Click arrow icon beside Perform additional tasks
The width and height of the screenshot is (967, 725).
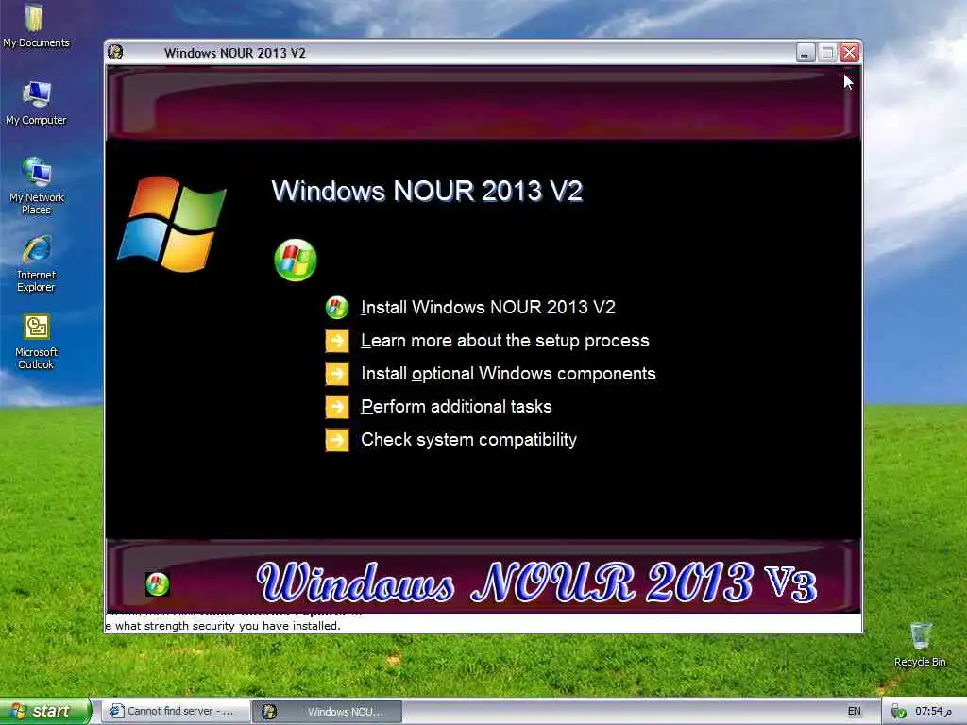[337, 407]
